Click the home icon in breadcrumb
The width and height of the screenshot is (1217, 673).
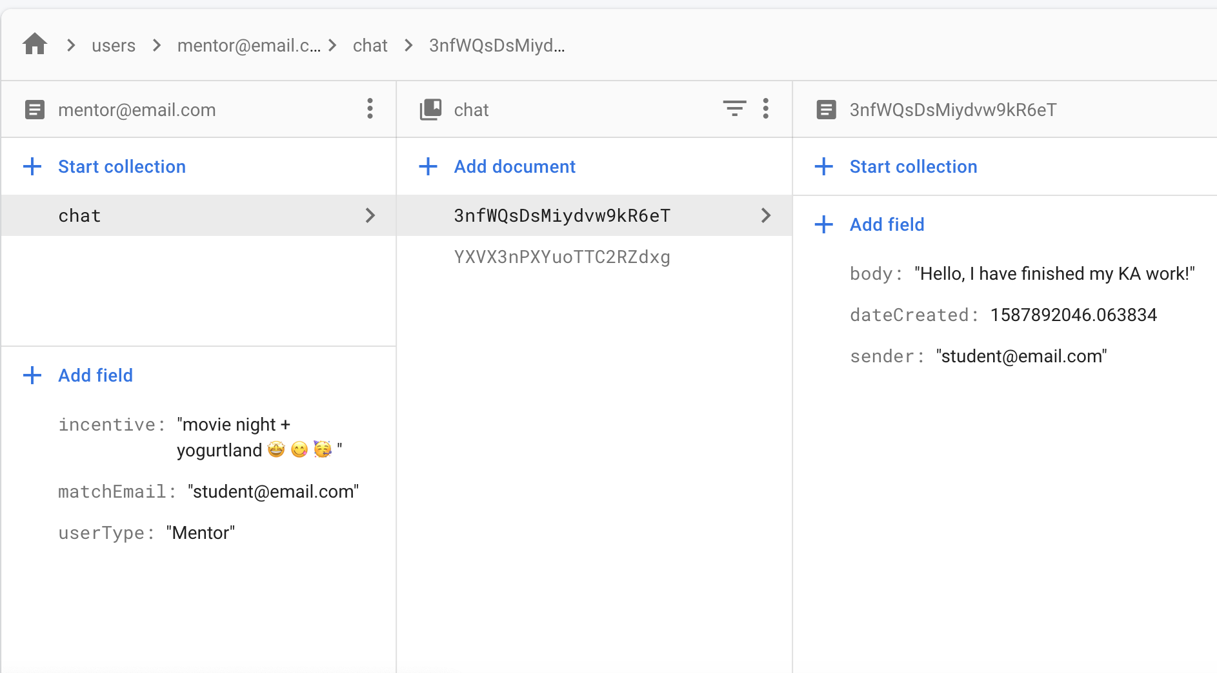(x=35, y=44)
